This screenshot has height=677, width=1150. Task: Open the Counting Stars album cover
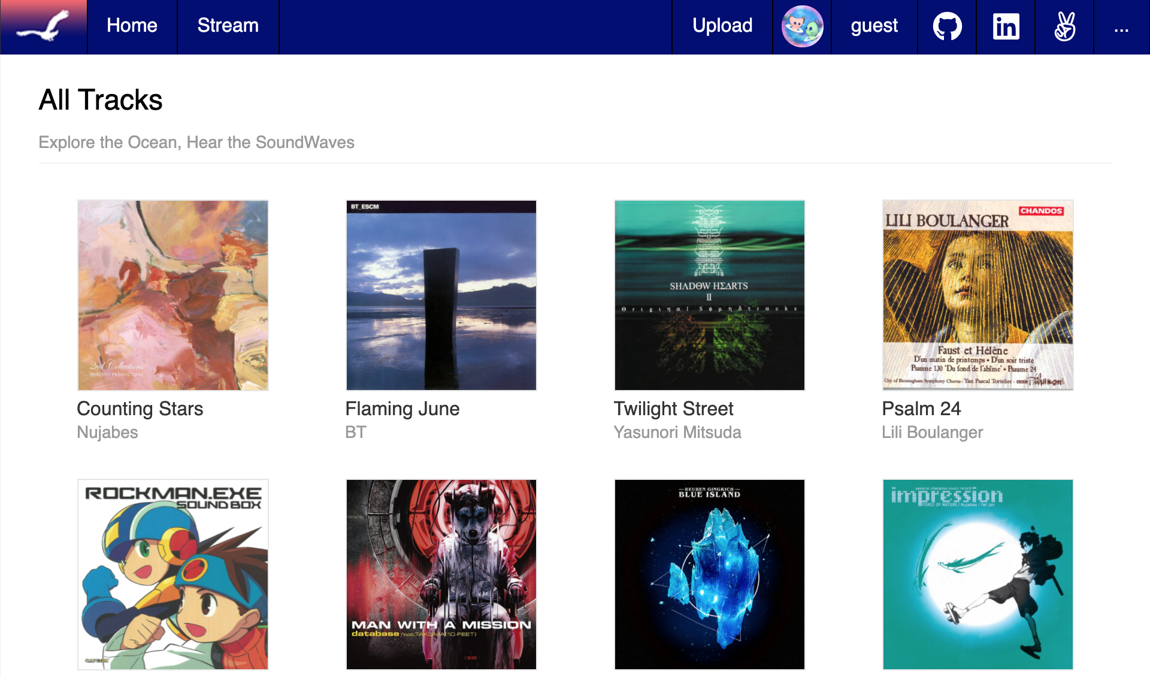coord(173,295)
